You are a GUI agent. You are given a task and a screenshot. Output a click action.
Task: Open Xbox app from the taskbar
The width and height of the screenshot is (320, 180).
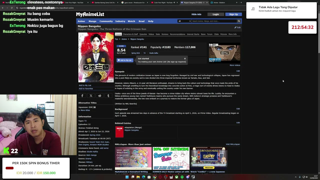coord(176,177)
